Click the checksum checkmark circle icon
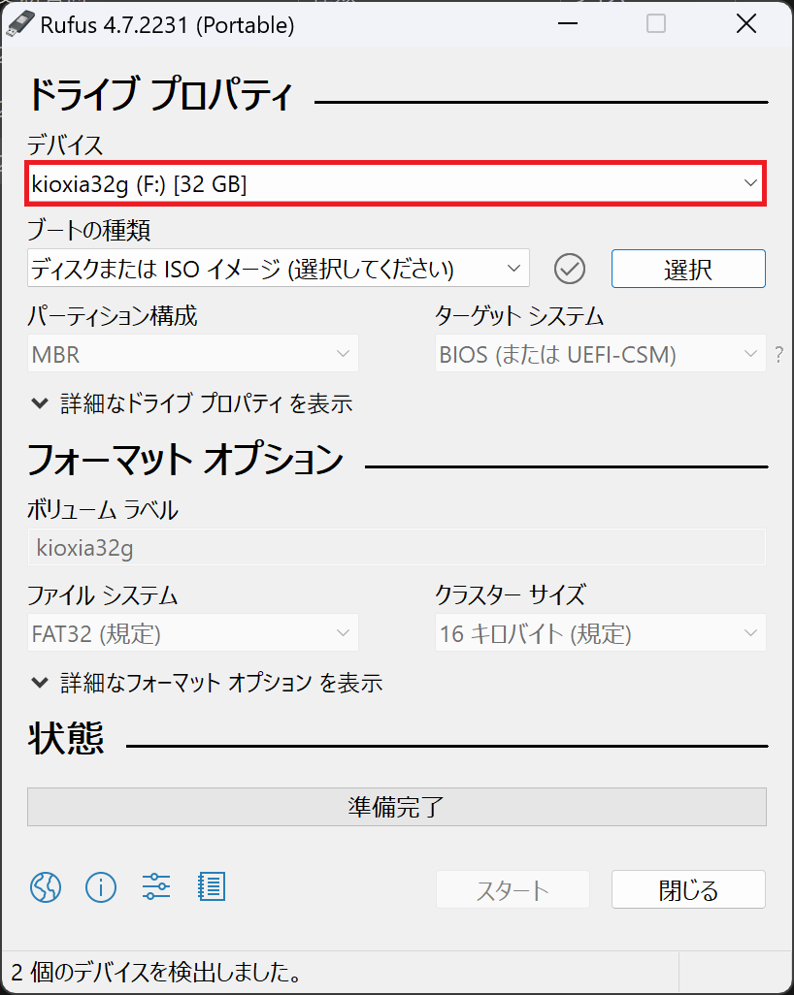Viewport: 794px width, 995px height. [570, 269]
